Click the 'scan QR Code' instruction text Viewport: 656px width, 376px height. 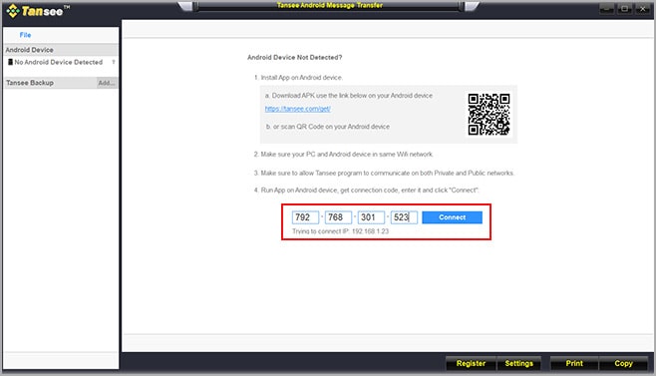(x=328, y=127)
